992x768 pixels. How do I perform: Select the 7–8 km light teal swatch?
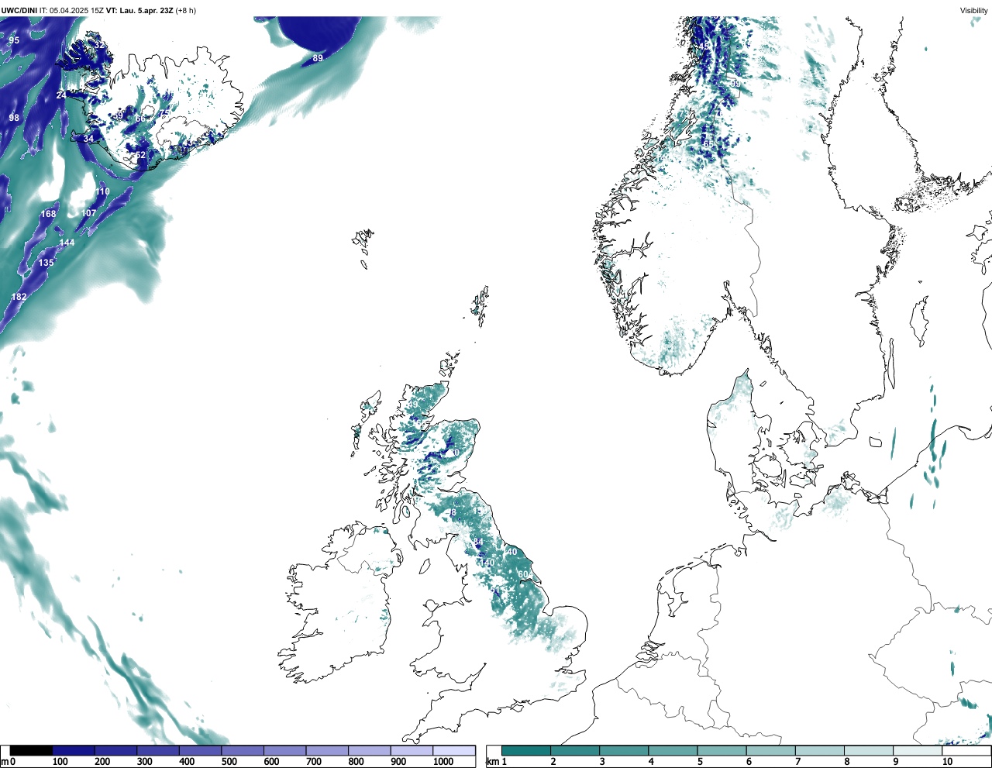pos(821,750)
